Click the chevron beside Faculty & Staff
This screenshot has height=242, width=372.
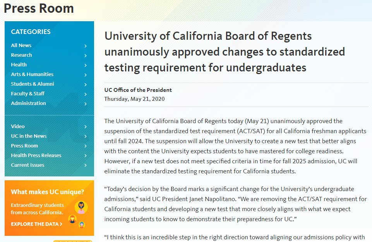[86, 94]
